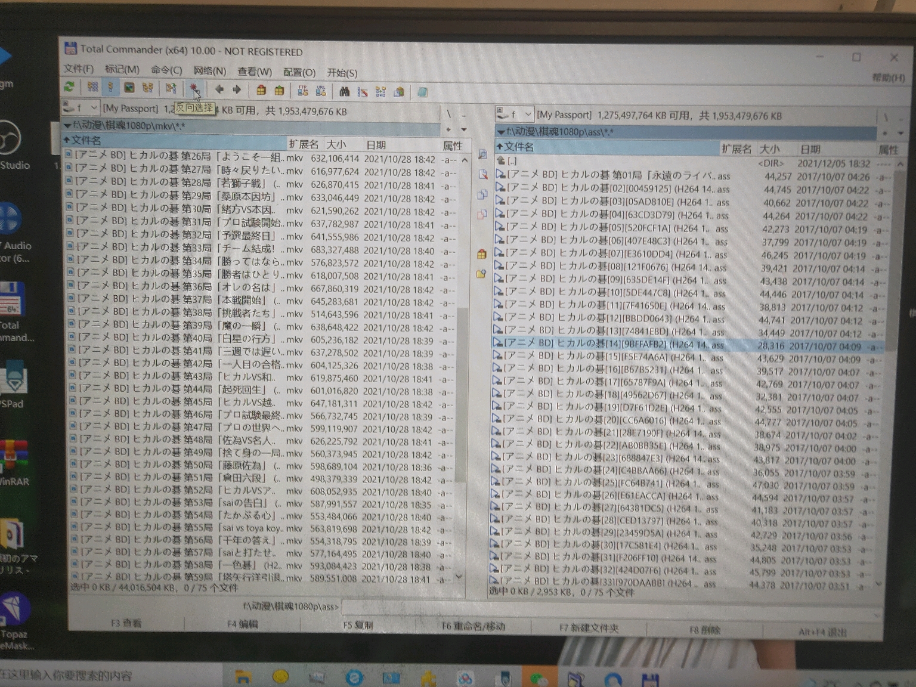Go back with the left arrow icon

click(219, 89)
